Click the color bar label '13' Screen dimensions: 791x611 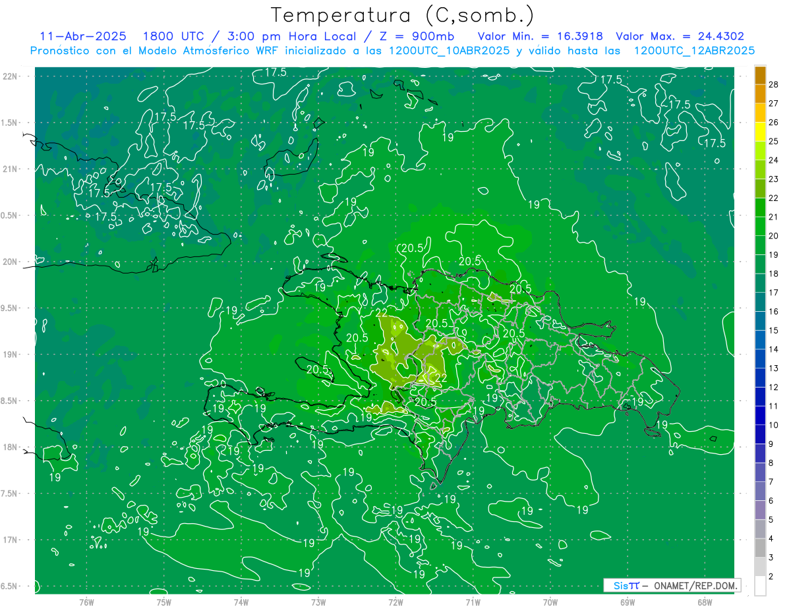click(x=774, y=368)
